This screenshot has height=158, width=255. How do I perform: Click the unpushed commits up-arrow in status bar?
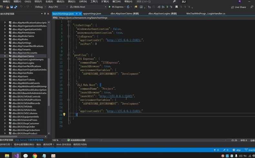coord(215,150)
